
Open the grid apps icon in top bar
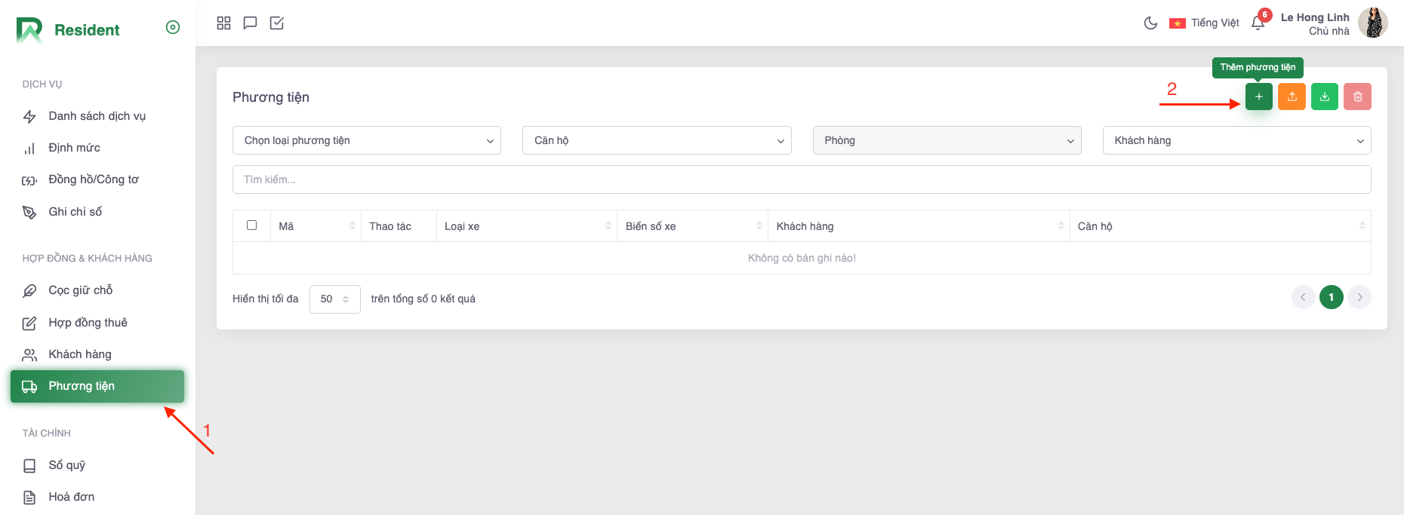click(x=223, y=23)
